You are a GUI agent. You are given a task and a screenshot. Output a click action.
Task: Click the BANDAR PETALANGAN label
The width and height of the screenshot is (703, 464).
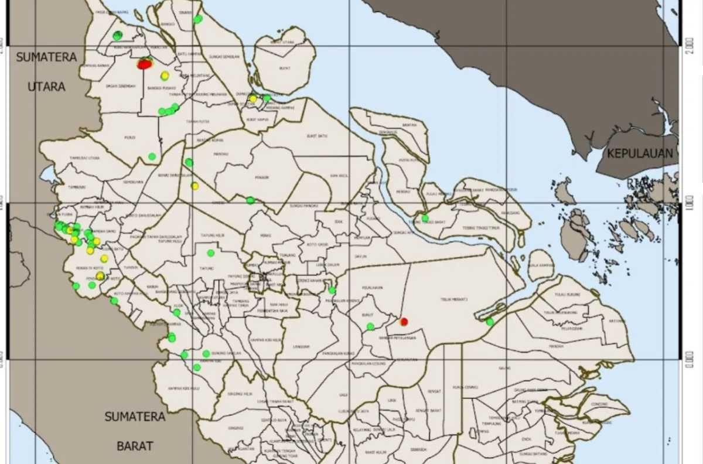[398, 338]
